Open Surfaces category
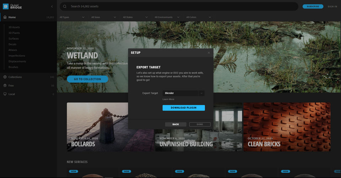 pos(13,38)
